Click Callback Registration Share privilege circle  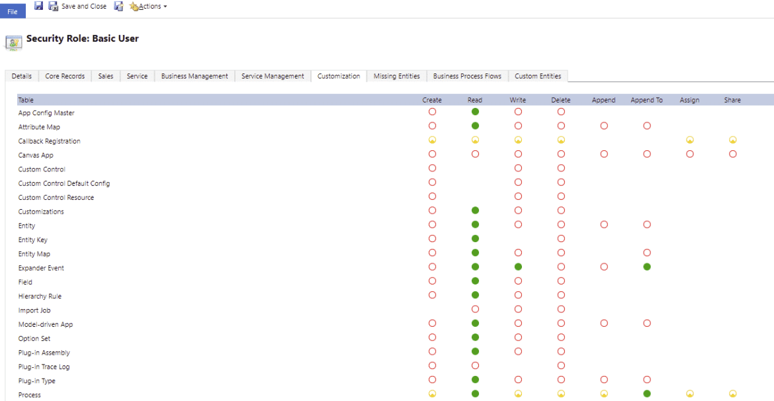[732, 140]
